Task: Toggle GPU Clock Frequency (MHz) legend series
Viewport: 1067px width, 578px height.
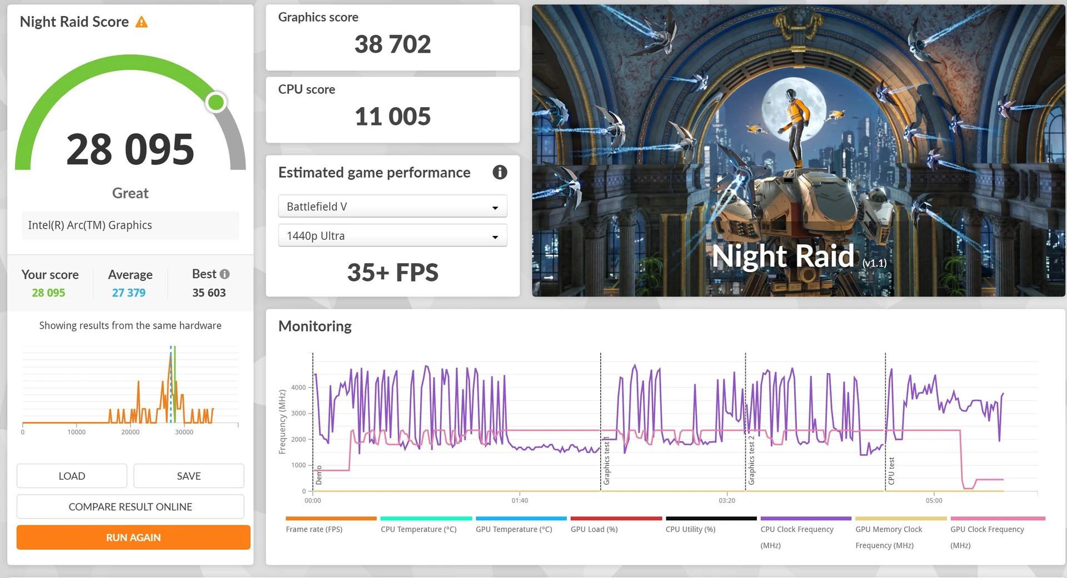Action: click(x=998, y=533)
